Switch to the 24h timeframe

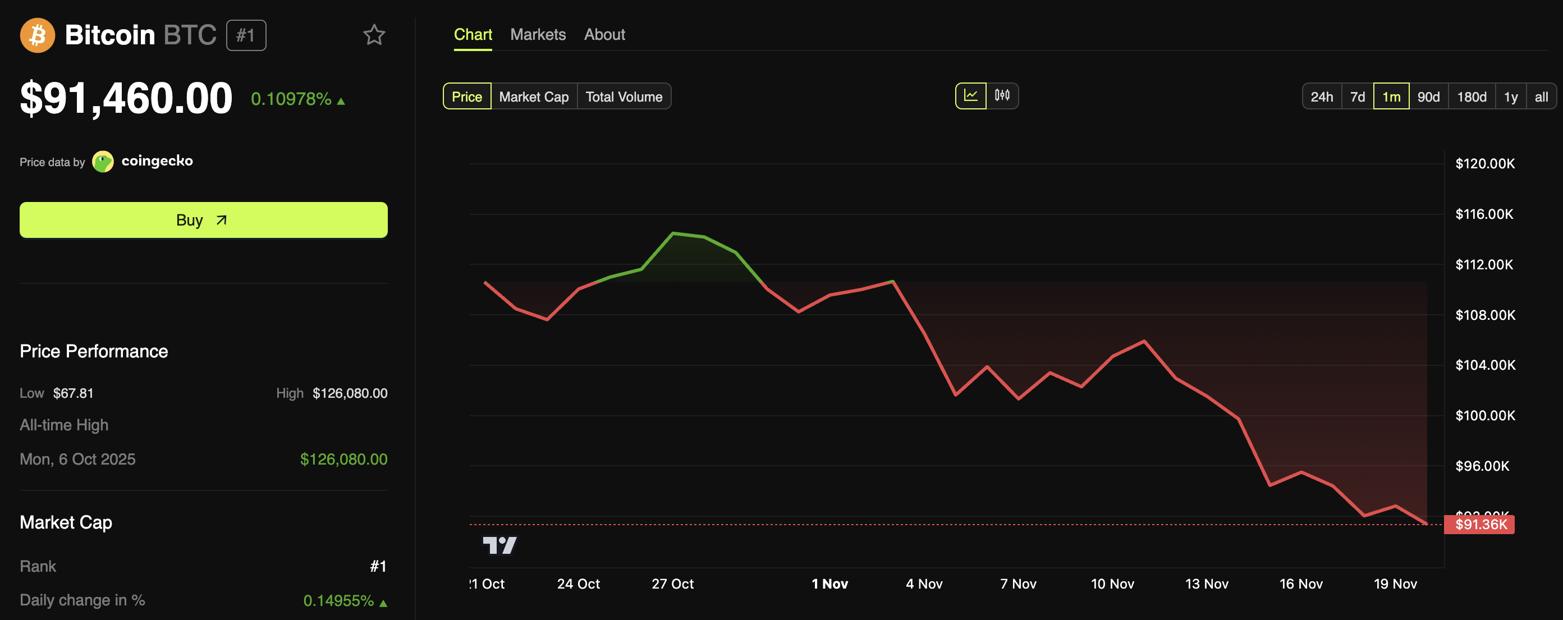pyautogui.click(x=1322, y=96)
